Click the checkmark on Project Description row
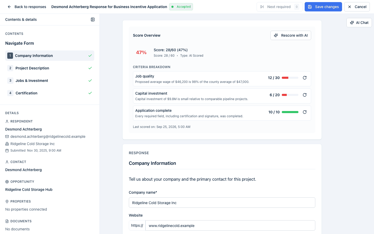This screenshot has height=234, width=374. [90, 68]
